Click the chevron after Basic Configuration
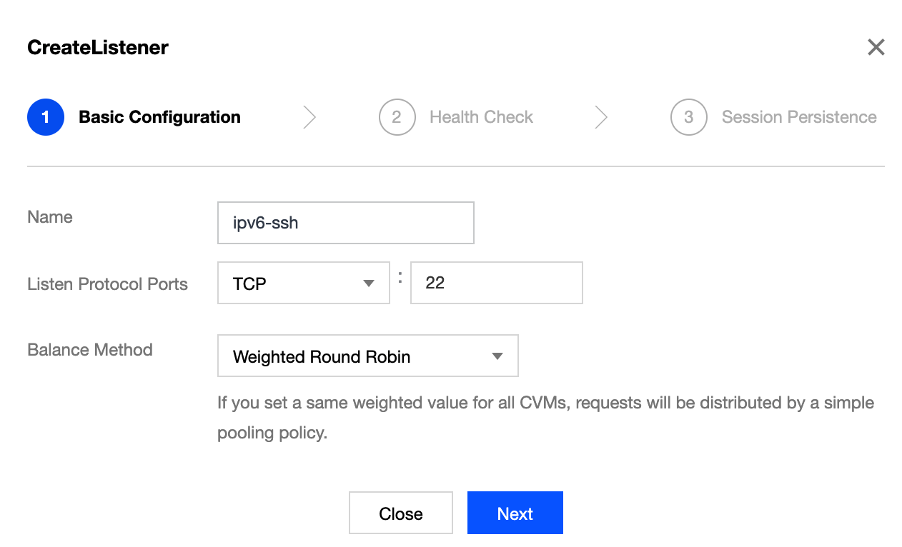The image size is (902, 547). tap(309, 117)
